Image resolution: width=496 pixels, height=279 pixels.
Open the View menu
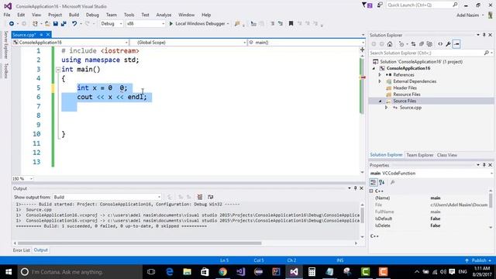tap(36, 15)
